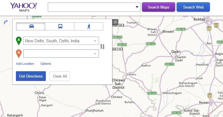Click the Search Web button
The height and width of the screenshot is (117, 223).
[x=193, y=7]
